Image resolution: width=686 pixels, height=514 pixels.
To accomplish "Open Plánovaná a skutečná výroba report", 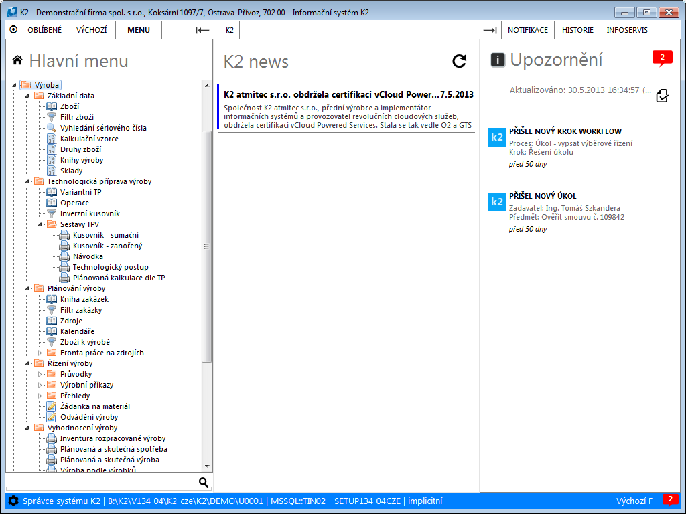I will point(109,460).
